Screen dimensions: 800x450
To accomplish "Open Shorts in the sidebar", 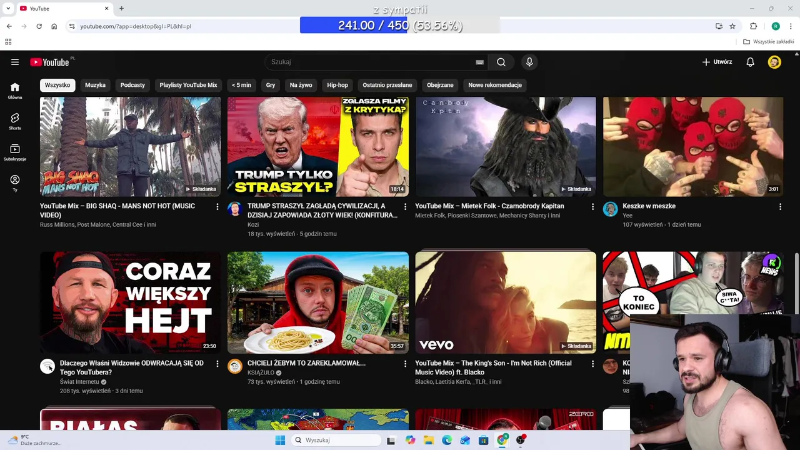I will 15,121.
